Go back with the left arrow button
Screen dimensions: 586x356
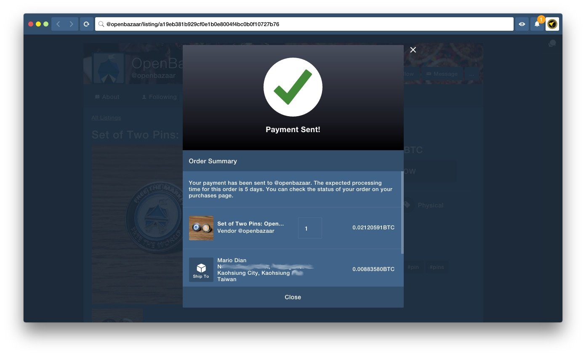click(58, 24)
